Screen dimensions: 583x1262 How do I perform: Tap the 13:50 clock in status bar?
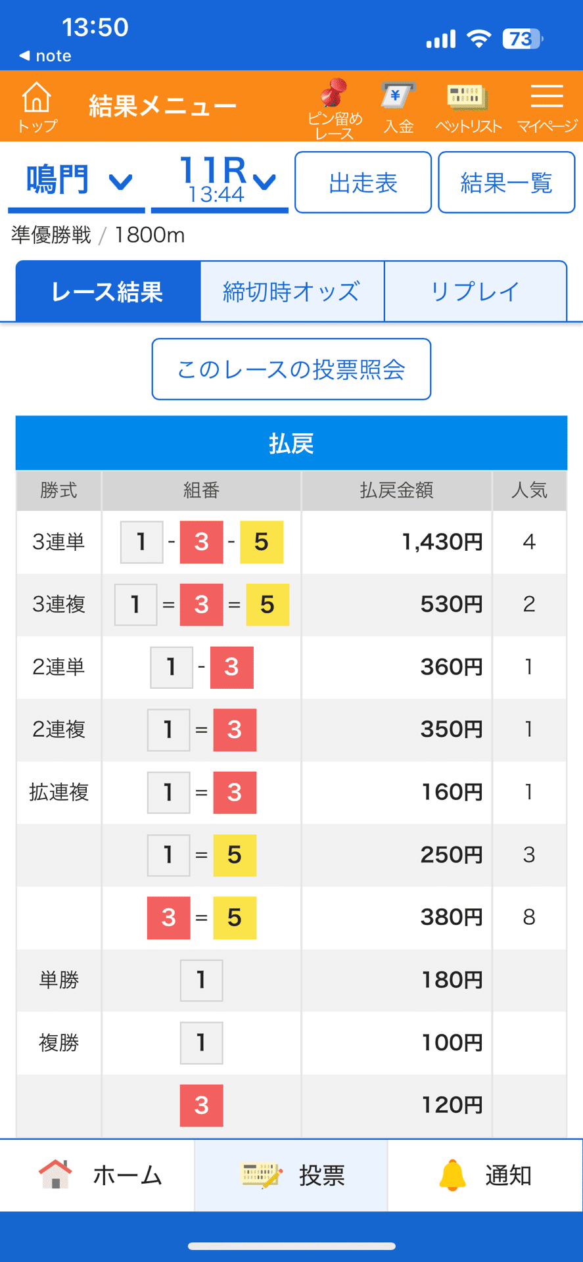(x=92, y=27)
